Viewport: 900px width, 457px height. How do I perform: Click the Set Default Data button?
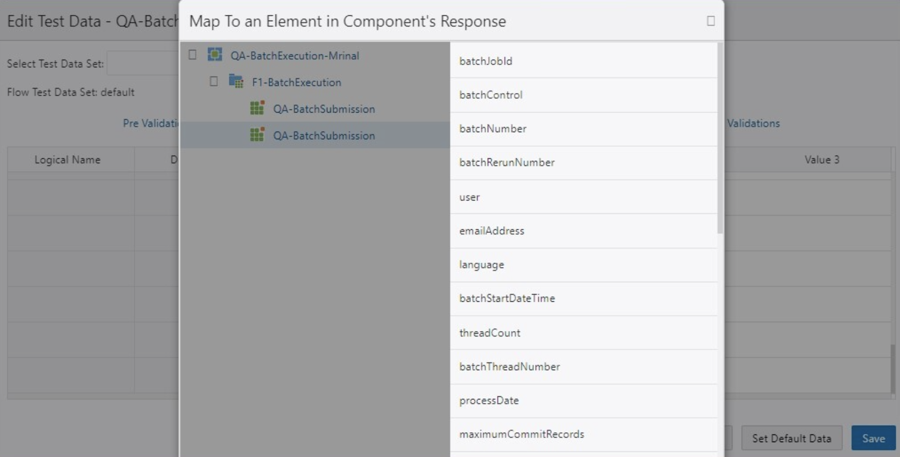[791, 438]
